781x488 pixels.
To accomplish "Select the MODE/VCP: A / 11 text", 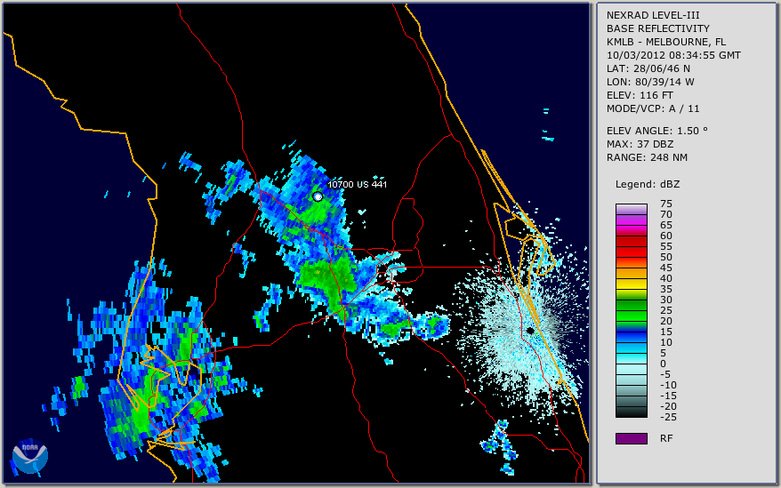I will click(653, 108).
